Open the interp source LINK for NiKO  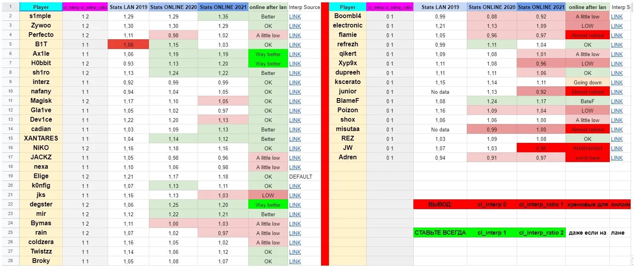point(295,149)
